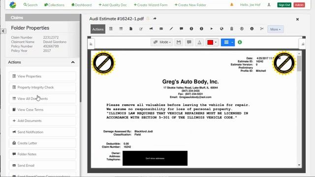Click the play arrow icon in the toolbar

pos(212,29)
